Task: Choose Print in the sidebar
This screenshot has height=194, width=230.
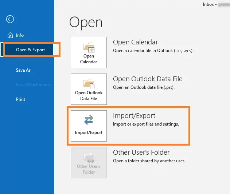Action: 20,99
